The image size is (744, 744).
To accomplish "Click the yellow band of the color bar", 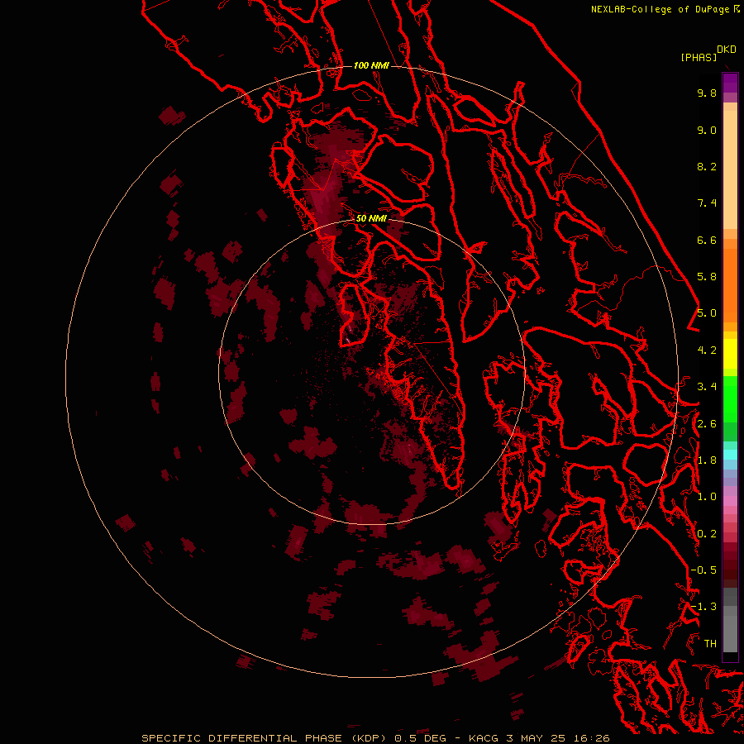I will (730, 354).
